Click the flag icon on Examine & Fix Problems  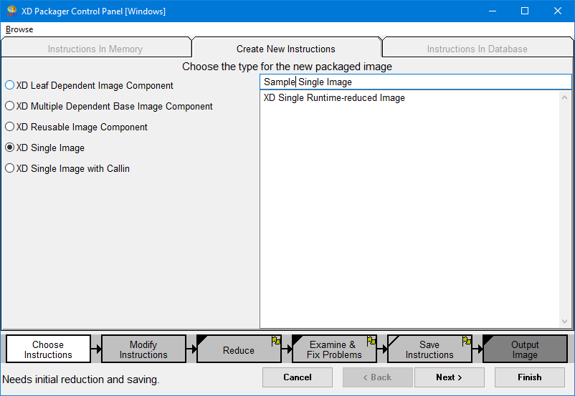(x=371, y=341)
